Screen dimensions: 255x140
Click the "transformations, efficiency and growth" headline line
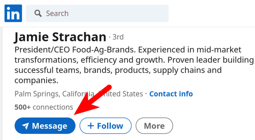(90, 60)
